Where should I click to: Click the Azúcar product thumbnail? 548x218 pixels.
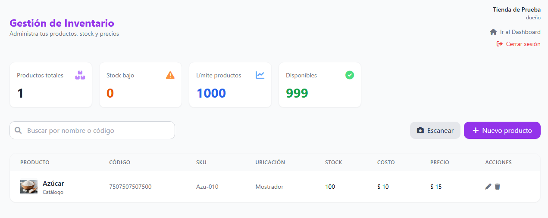click(29, 187)
